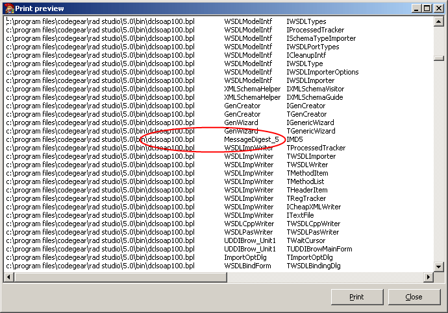Select the IXMLSchemaVisitor entry
448x313 pixels.
316,89
